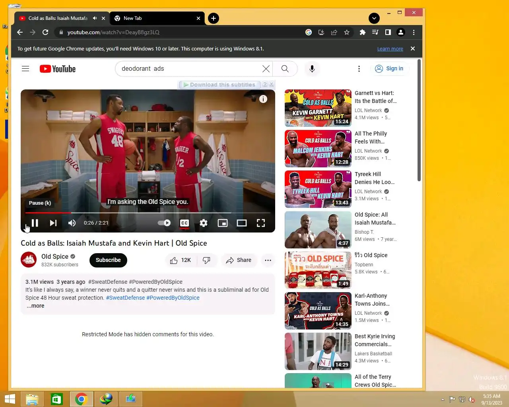
Task: Close the New Tab tab
Action: 198,18
